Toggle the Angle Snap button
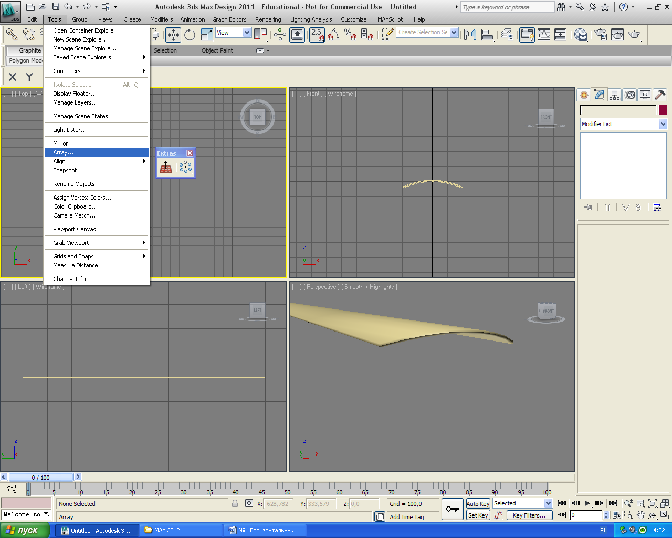The width and height of the screenshot is (672, 538). tap(334, 35)
